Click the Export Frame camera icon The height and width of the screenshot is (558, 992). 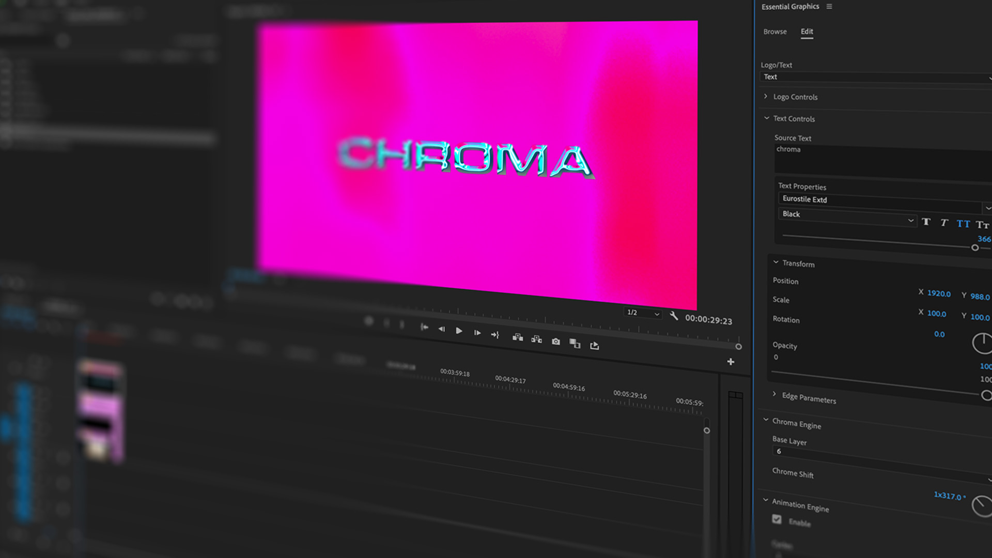click(556, 342)
